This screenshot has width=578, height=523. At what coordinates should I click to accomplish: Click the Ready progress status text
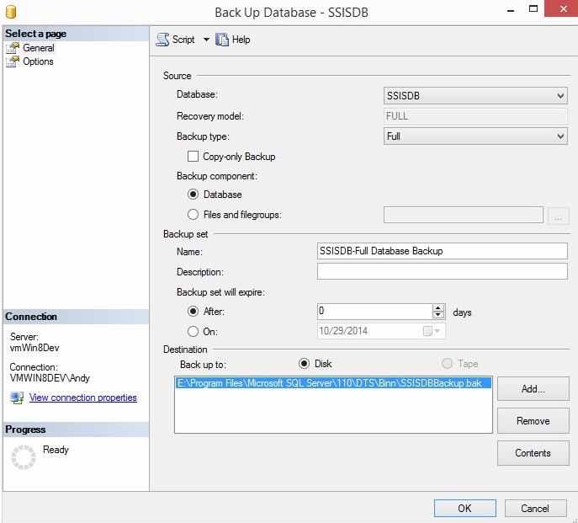(x=56, y=450)
